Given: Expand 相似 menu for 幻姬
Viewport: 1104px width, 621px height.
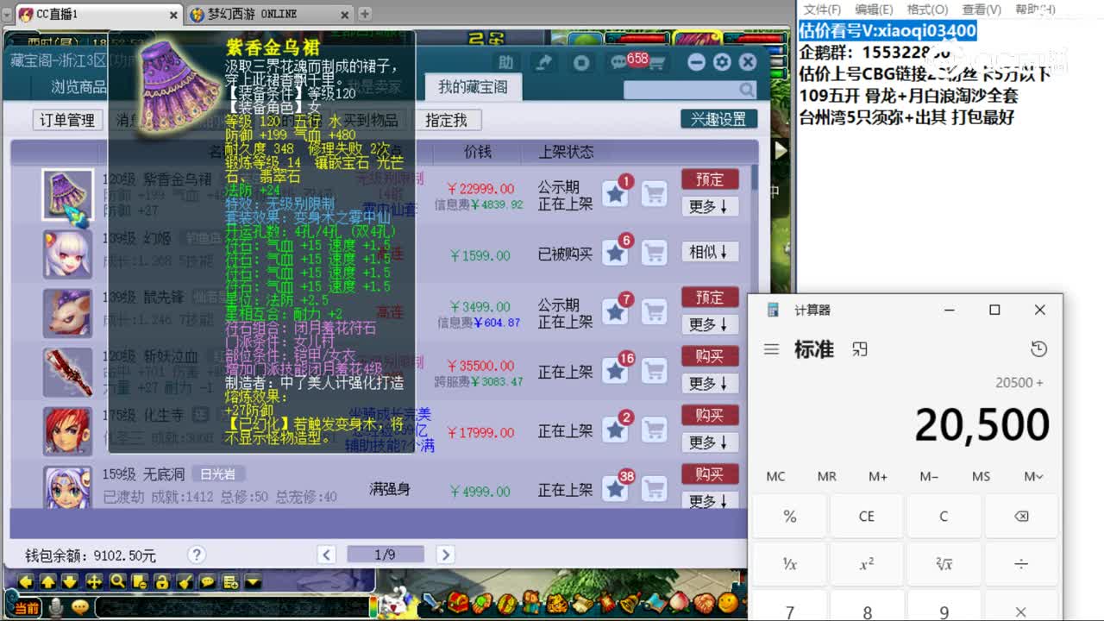Looking at the screenshot, I should 709,252.
